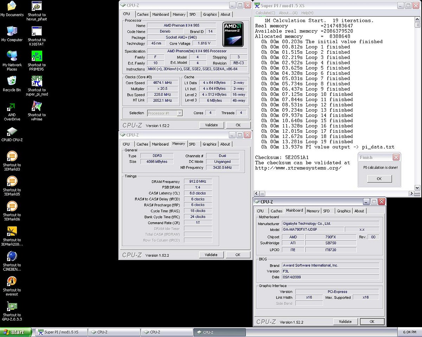Image resolution: width=422 pixels, height=337 pixels.
Task: Click the Model field GA-MA790FXT-UD5P
Action: point(312,230)
